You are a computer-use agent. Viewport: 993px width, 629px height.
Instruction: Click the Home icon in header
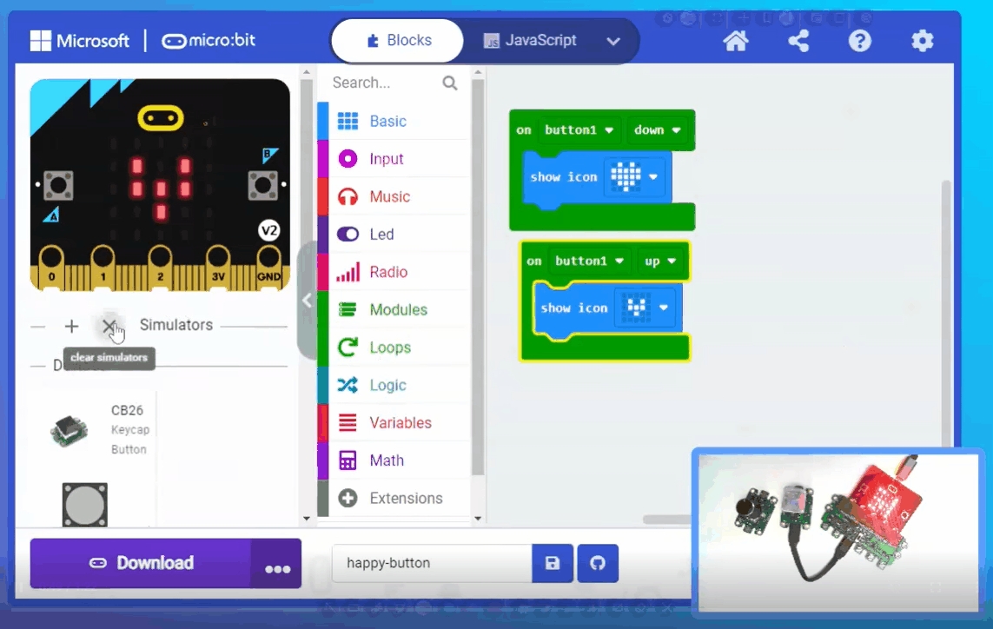pyautogui.click(x=735, y=41)
